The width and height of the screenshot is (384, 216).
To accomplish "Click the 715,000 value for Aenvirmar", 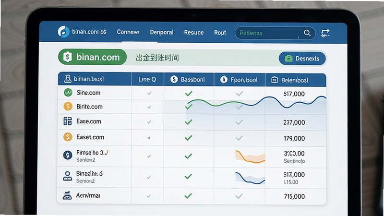I will (x=294, y=196).
